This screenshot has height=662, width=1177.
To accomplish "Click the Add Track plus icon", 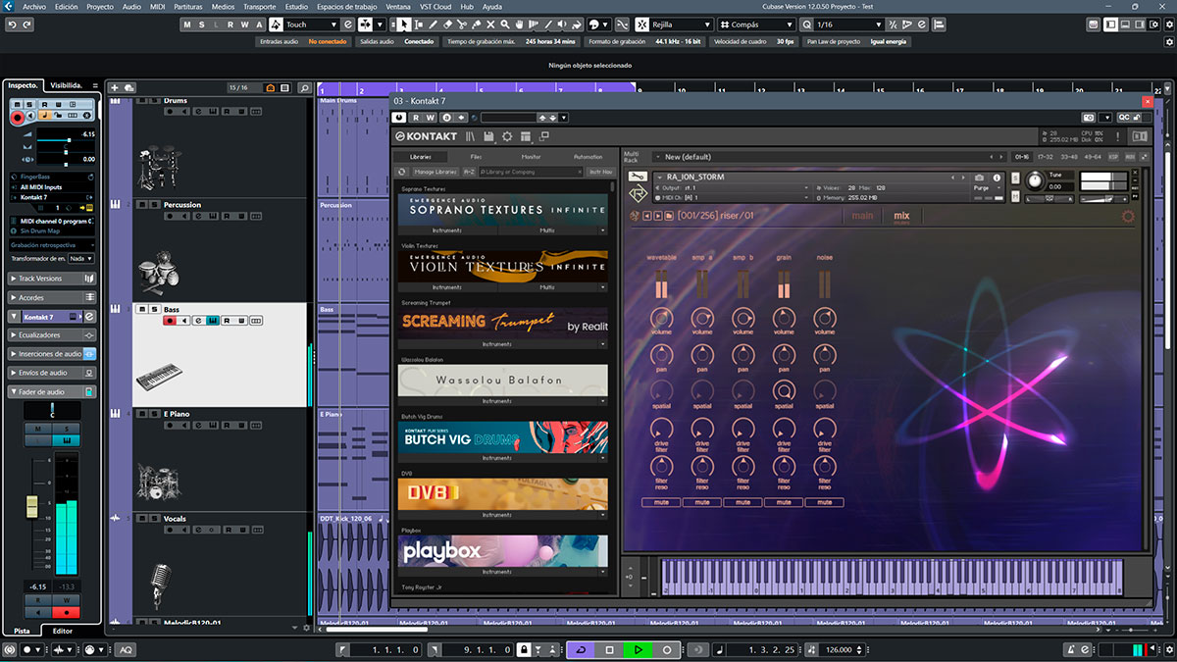I will 115,87.
